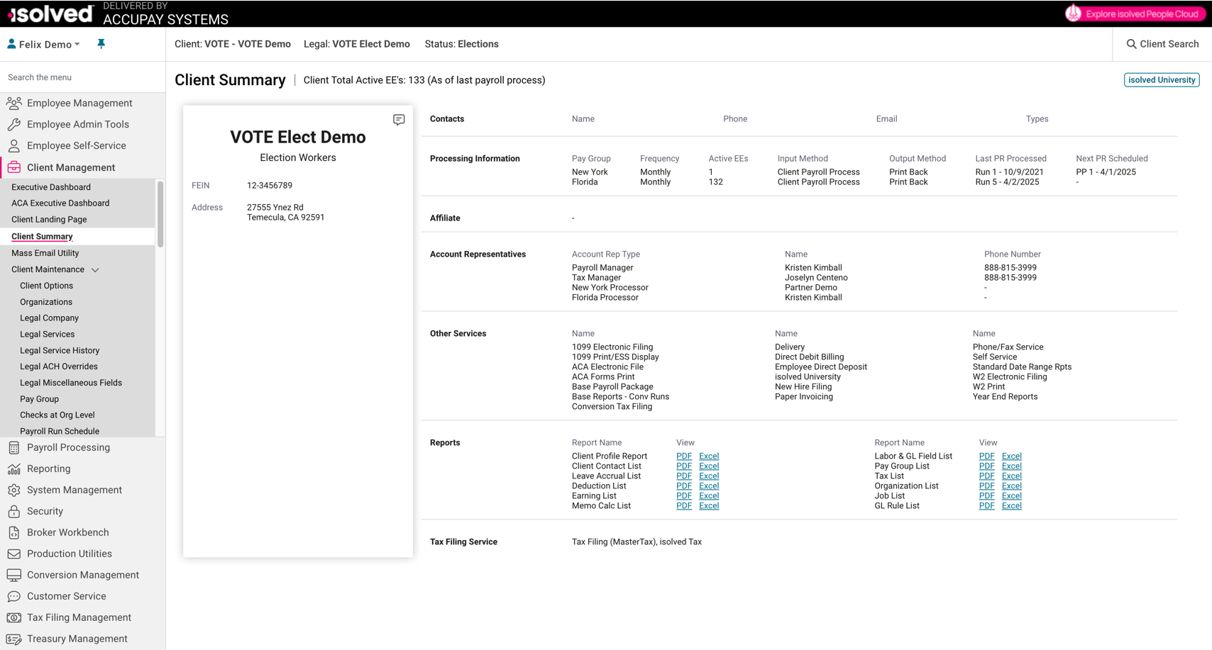Open Security menu section

coord(45,512)
